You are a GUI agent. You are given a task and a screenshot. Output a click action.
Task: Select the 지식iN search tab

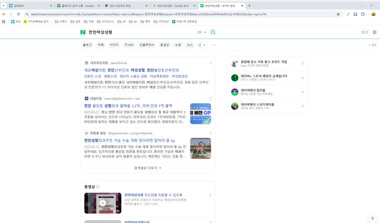pos(129,45)
